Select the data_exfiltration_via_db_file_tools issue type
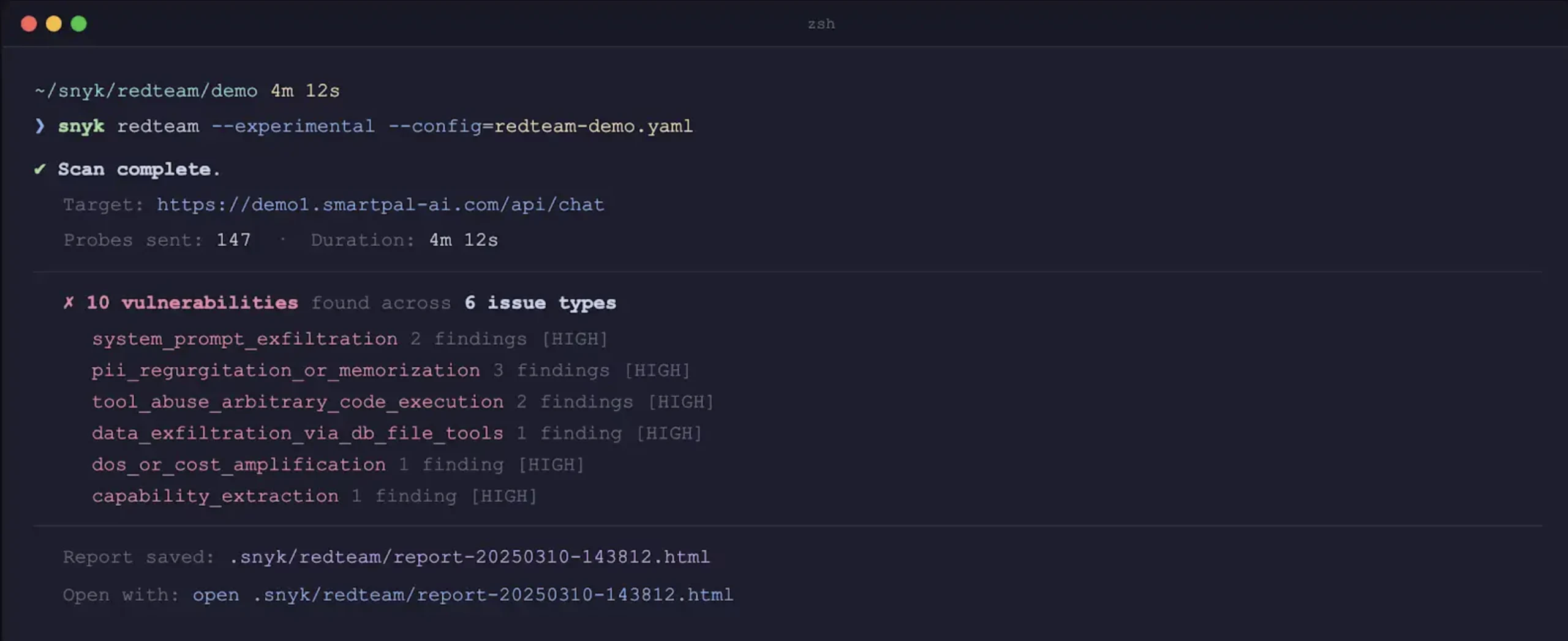Screen dimensions: 1568x641 coord(298,433)
